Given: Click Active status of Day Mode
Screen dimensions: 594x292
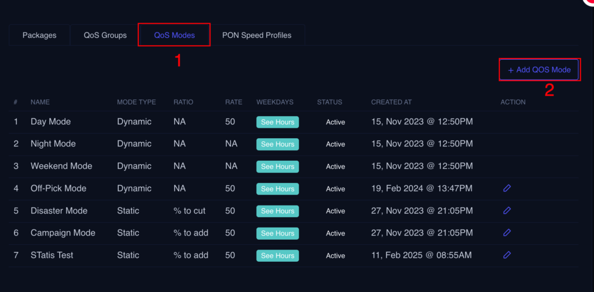Looking at the screenshot, I should pos(335,122).
